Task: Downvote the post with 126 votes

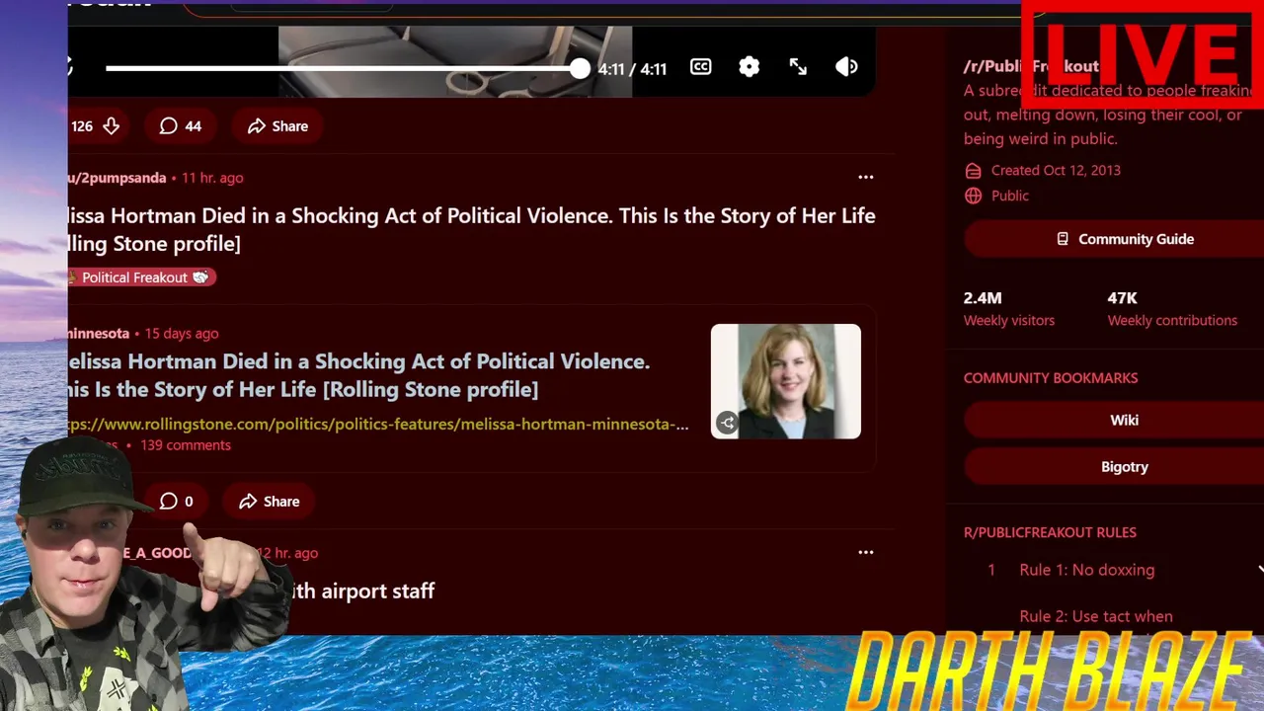Action: point(111,126)
